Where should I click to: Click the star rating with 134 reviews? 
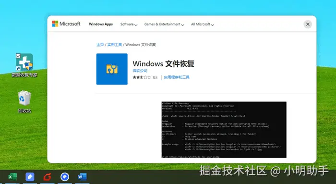(145, 77)
